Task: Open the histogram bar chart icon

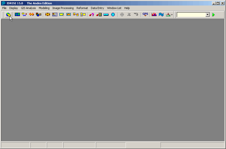Action: point(154,15)
